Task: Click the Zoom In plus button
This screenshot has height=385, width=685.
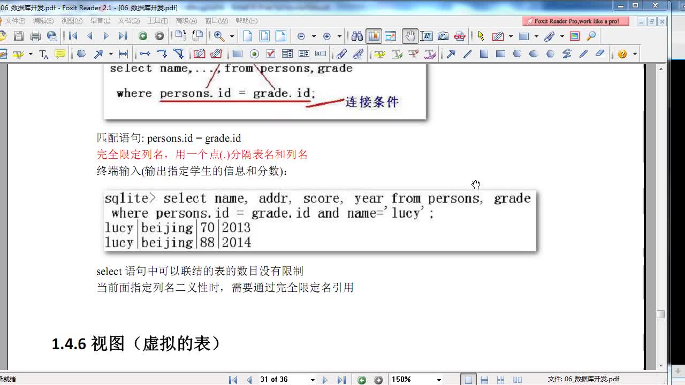Action: [x=326, y=36]
